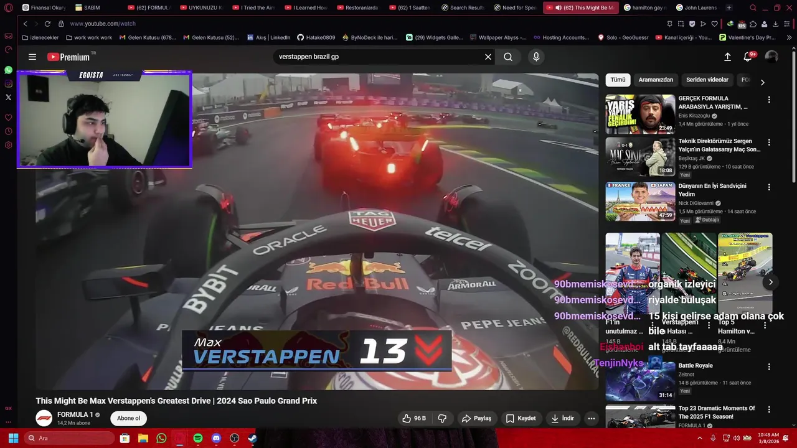Clear the search text with the X

[x=488, y=57]
